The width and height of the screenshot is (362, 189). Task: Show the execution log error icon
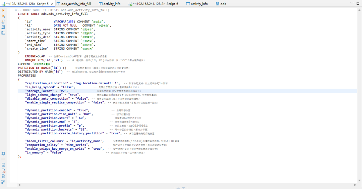3,171
